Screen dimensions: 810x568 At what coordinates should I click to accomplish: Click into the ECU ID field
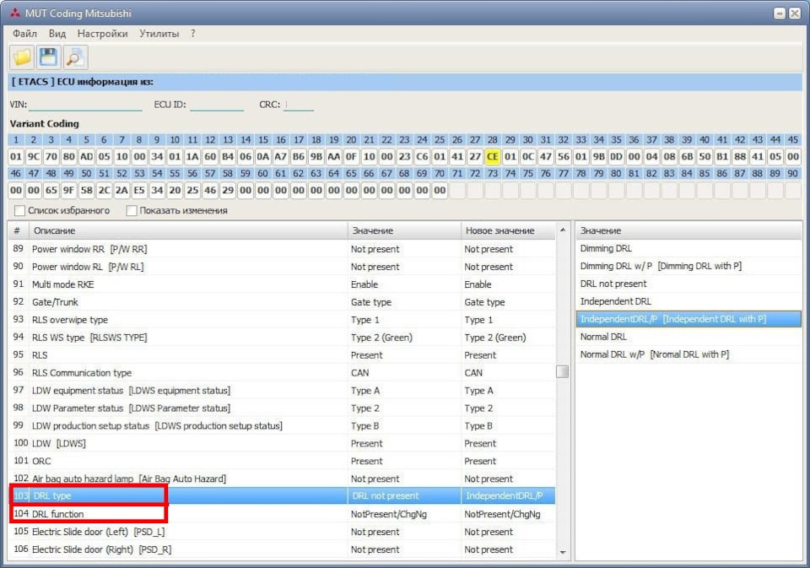(217, 105)
